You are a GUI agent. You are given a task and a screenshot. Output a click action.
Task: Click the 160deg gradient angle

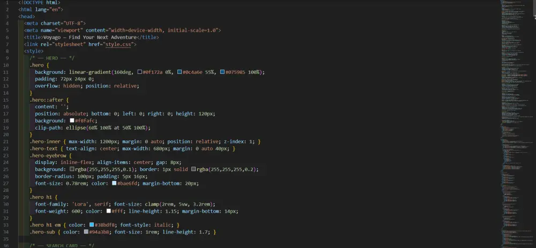tap(122, 72)
